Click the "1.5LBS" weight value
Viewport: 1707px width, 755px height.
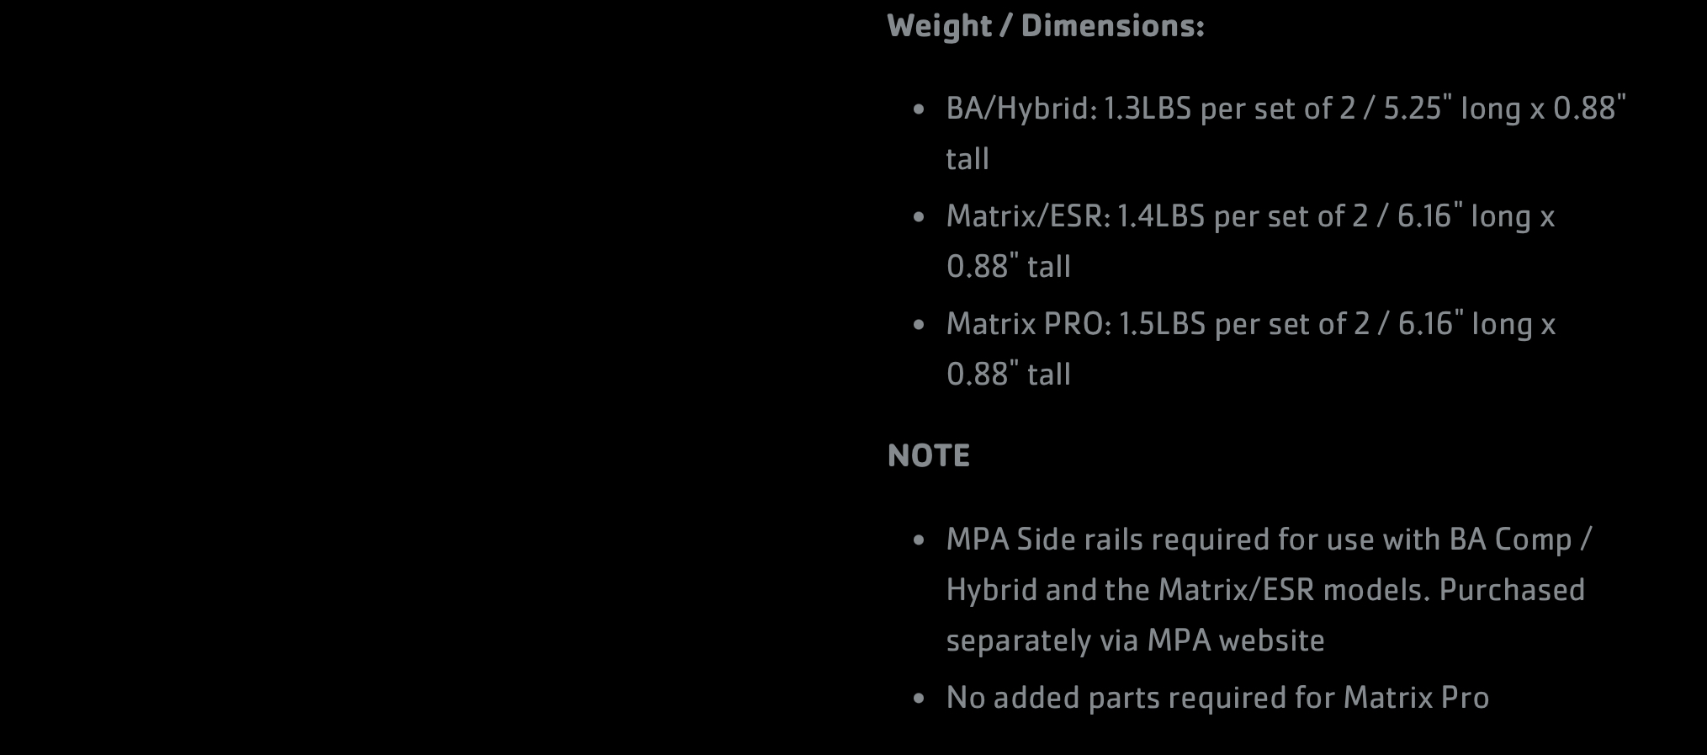pos(1163,324)
